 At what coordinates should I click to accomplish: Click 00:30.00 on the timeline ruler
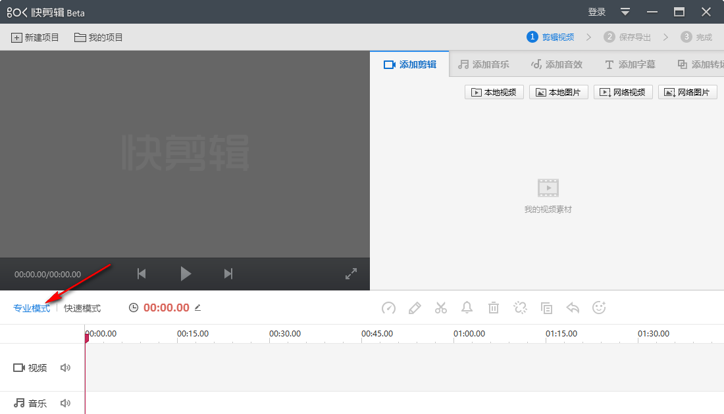285,333
